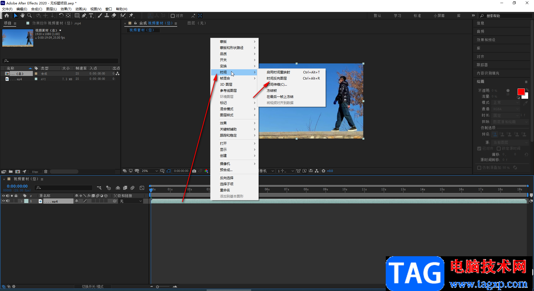Select the Rotation tool

click(61, 16)
